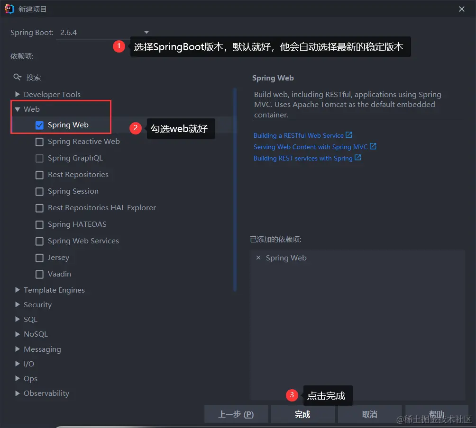This screenshot has width=476, height=428.
Task: Open Building REST services with Spring link
Action: [x=303, y=158]
